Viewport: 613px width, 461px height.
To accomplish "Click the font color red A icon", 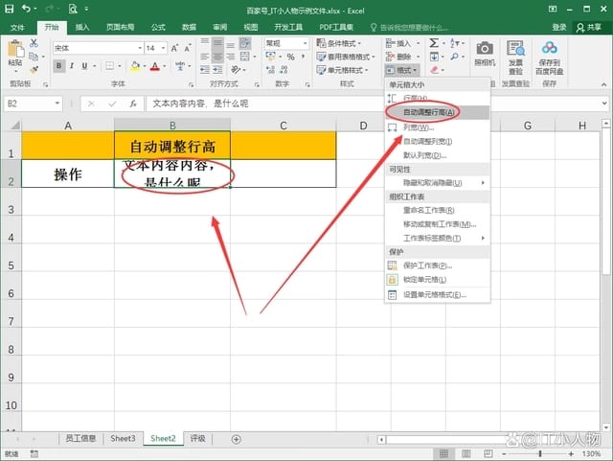I will [155, 66].
